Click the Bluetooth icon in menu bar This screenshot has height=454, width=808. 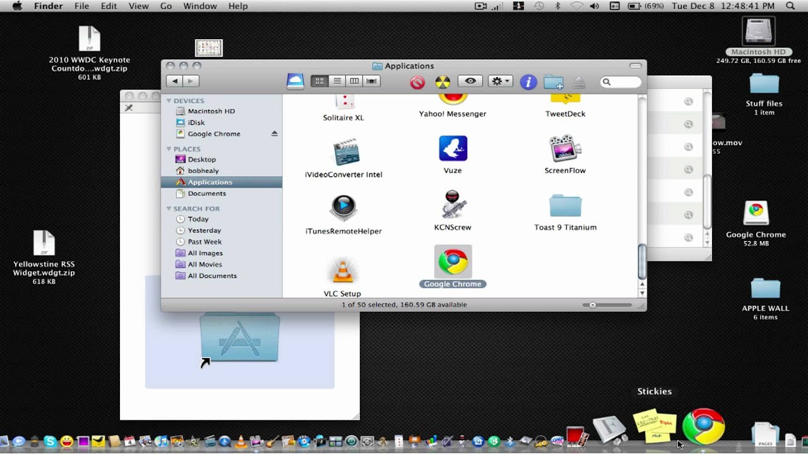[557, 6]
